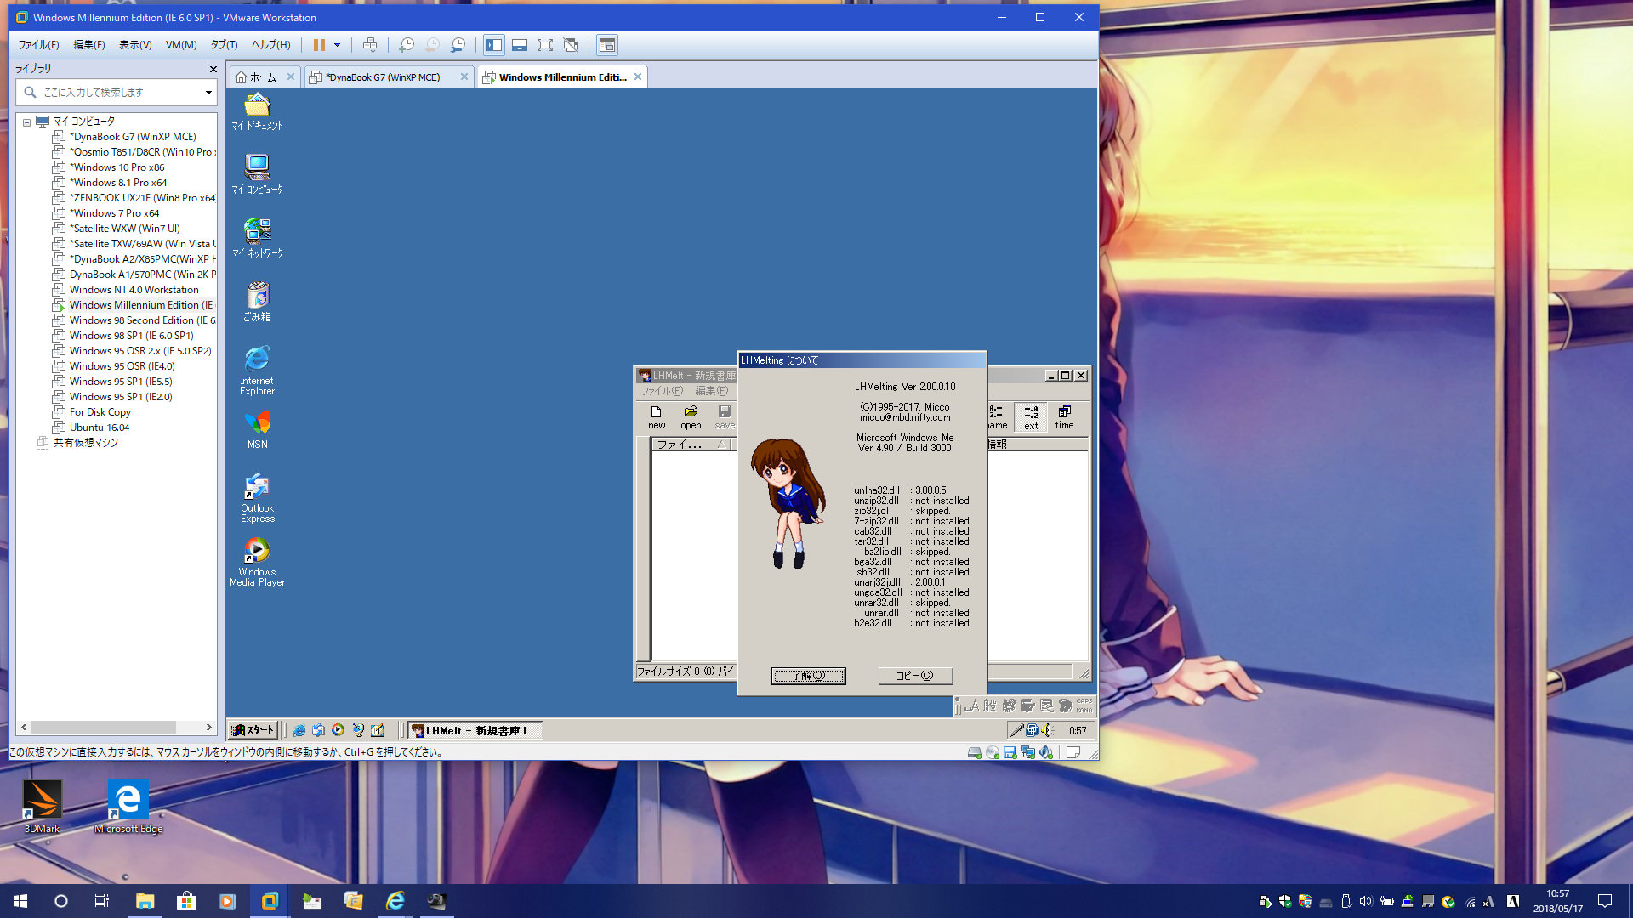
Task: Open ファイル(F) menu in LHMelt window
Action: pos(662,391)
